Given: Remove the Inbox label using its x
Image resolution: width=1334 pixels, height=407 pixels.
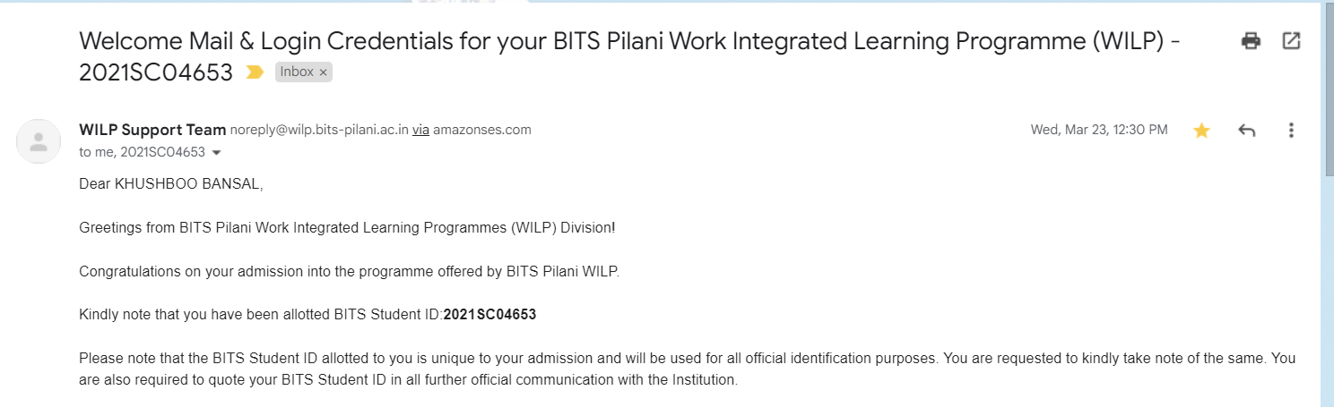Looking at the screenshot, I should (324, 72).
